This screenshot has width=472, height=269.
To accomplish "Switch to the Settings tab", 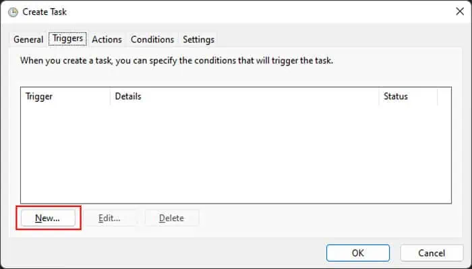I will coord(198,39).
